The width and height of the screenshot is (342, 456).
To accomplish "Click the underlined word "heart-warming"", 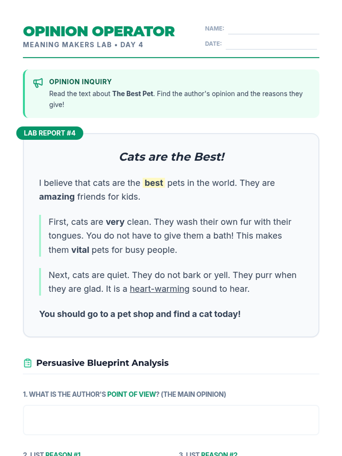I will pos(160,289).
